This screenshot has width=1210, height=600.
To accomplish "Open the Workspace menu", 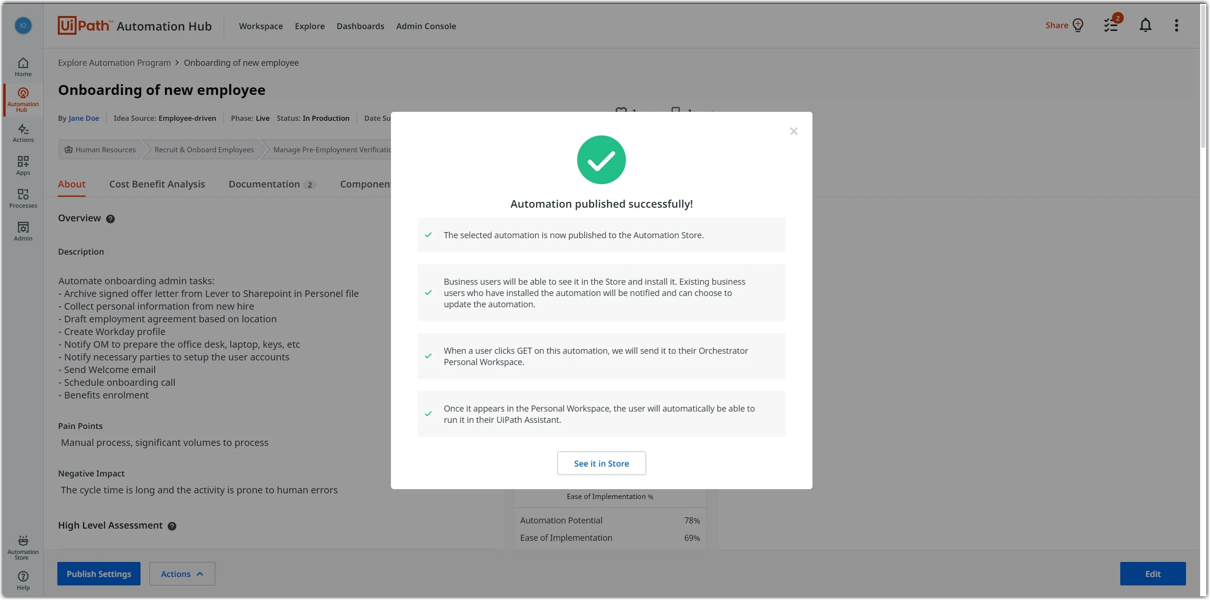I will tap(261, 26).
